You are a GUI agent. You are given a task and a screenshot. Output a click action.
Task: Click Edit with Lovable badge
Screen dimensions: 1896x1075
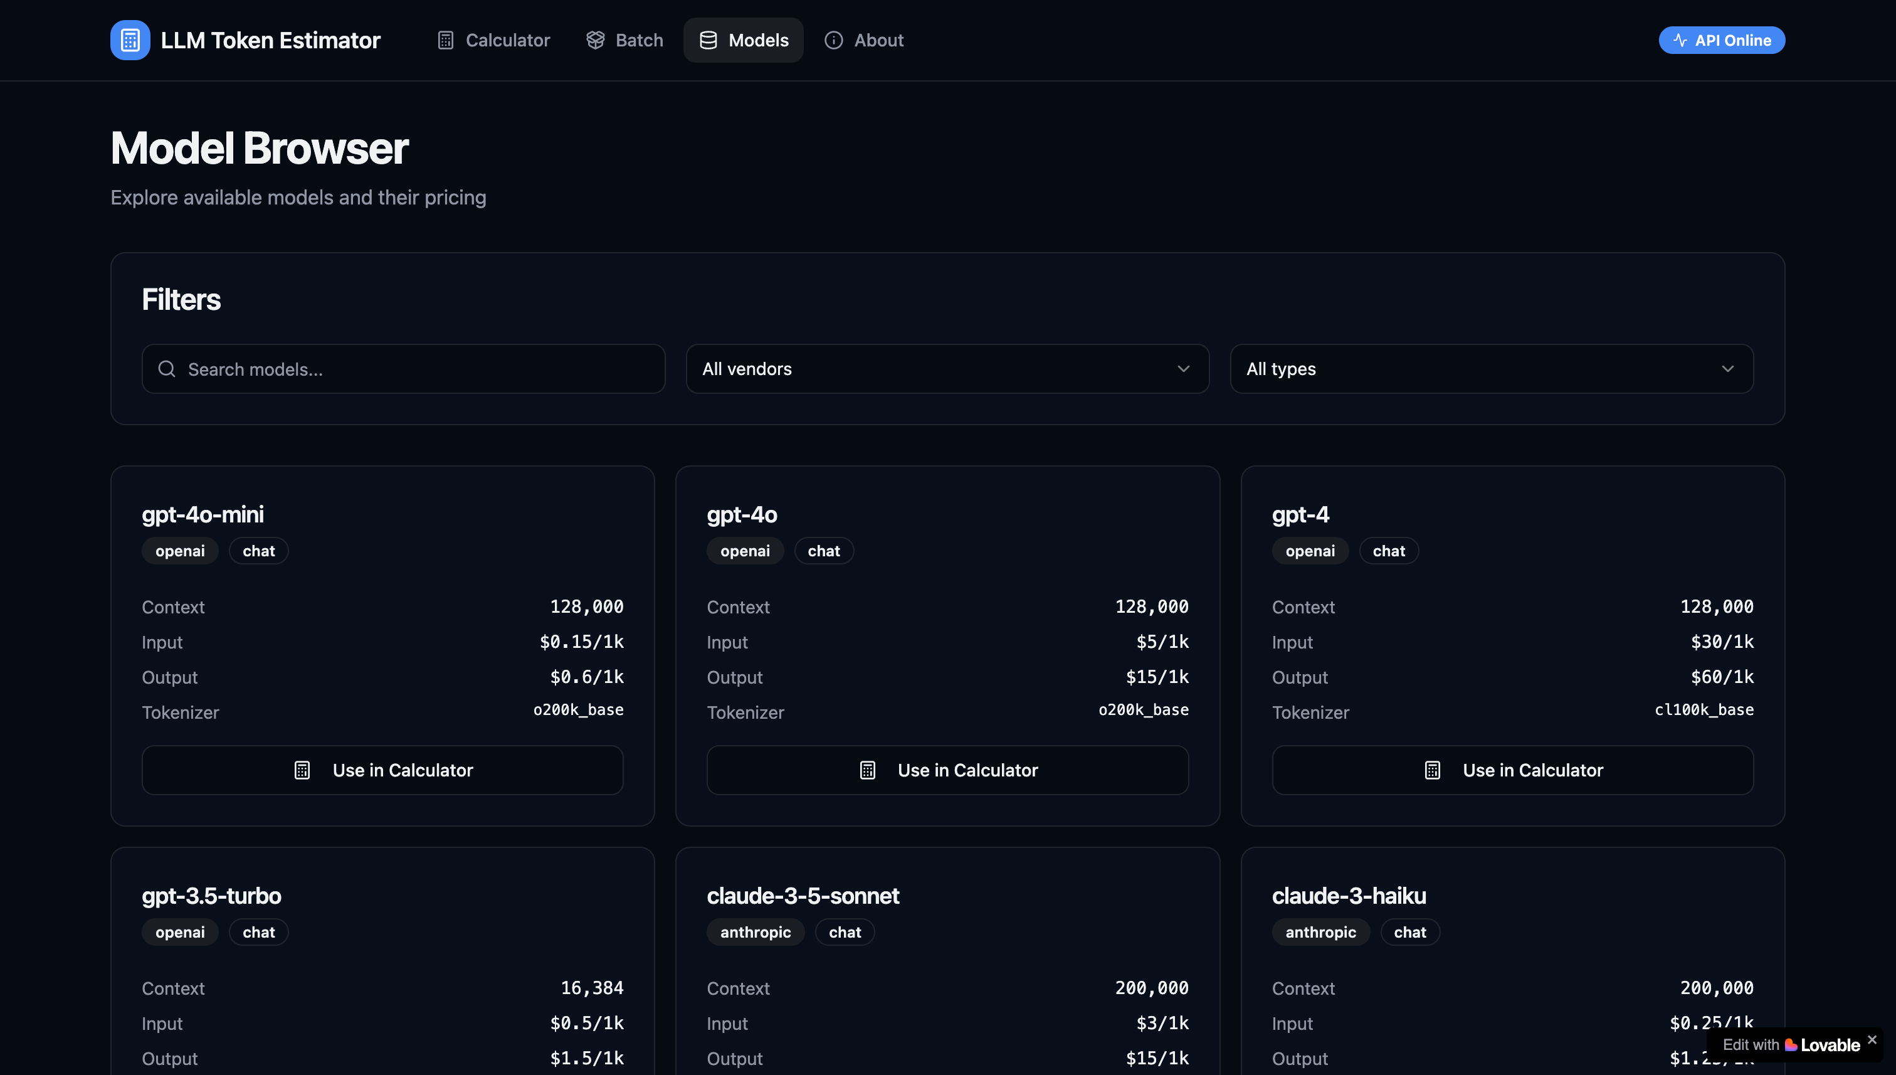point(1791,1045)
